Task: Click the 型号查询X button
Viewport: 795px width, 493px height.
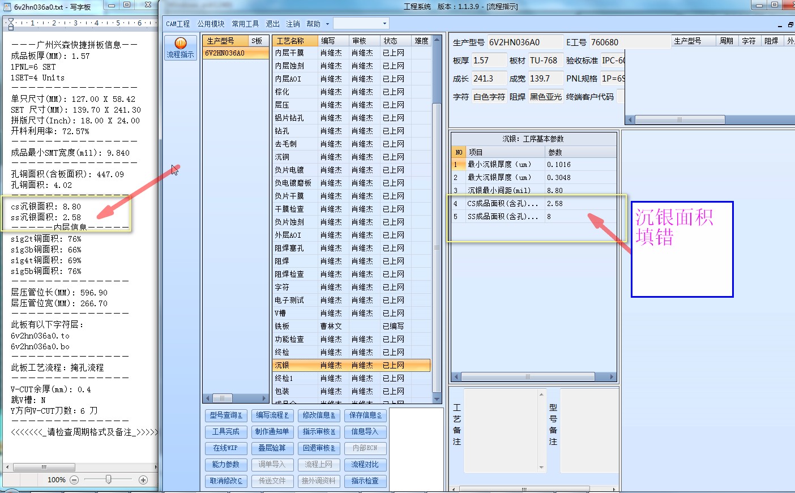Action: click(x=225, y=415)
